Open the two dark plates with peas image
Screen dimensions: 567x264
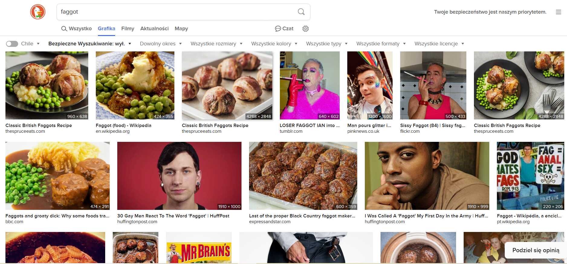pyautogui.click(x=519, y=85)
